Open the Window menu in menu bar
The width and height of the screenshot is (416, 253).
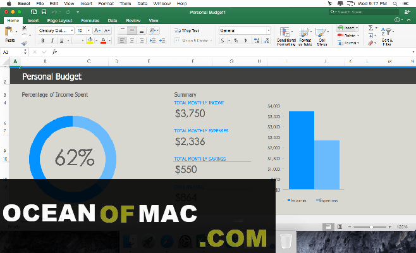tap(162, 3)
